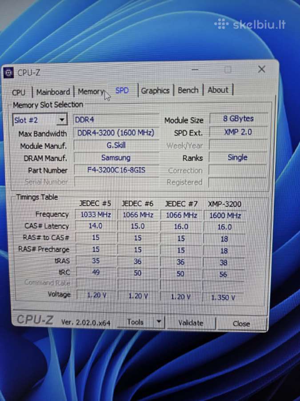
Task: Click the Samsung DRAM manufacturer value
Action: click(116, 158)
